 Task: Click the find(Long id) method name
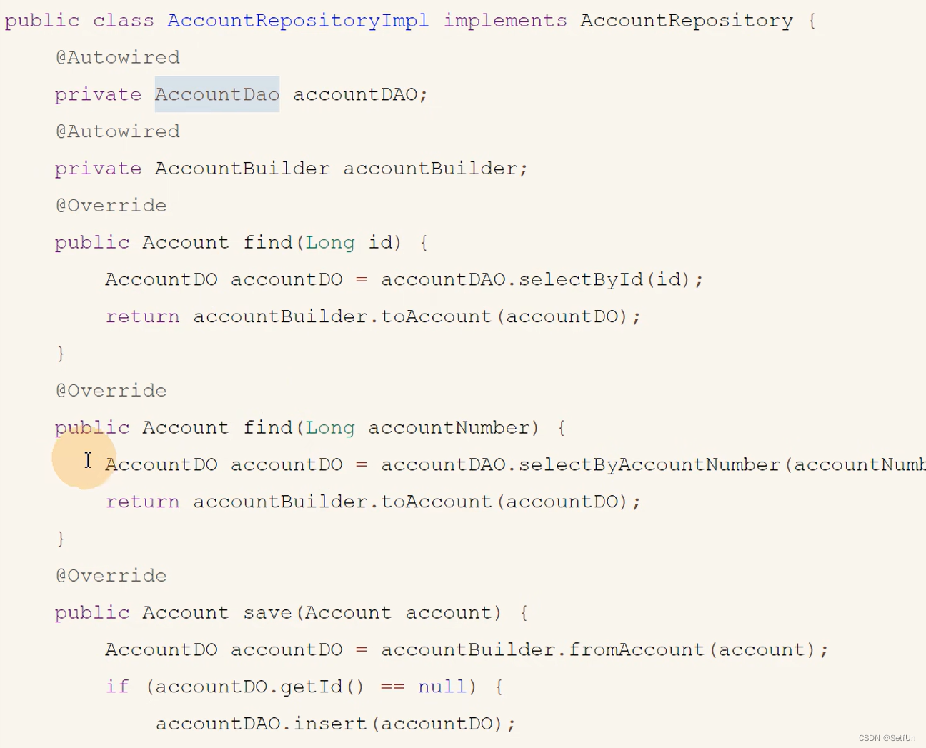pos(268,243)
